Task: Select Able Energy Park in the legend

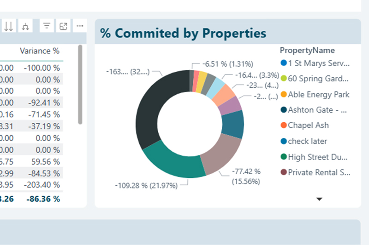Action: pos(318,95)
